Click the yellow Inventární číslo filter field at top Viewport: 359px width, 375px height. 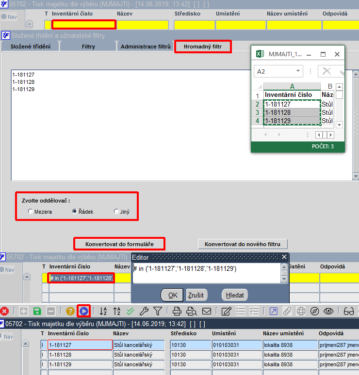[x=84, y=25]
